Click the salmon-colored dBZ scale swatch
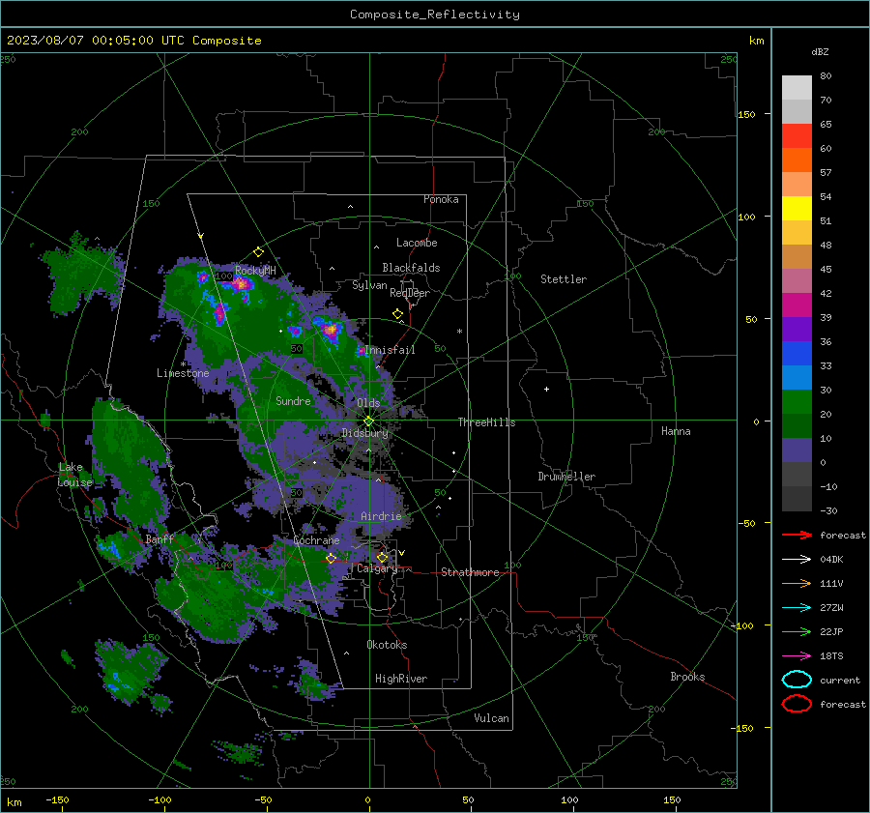This screenshot has height=813, width=870. (x=797, y=185)
